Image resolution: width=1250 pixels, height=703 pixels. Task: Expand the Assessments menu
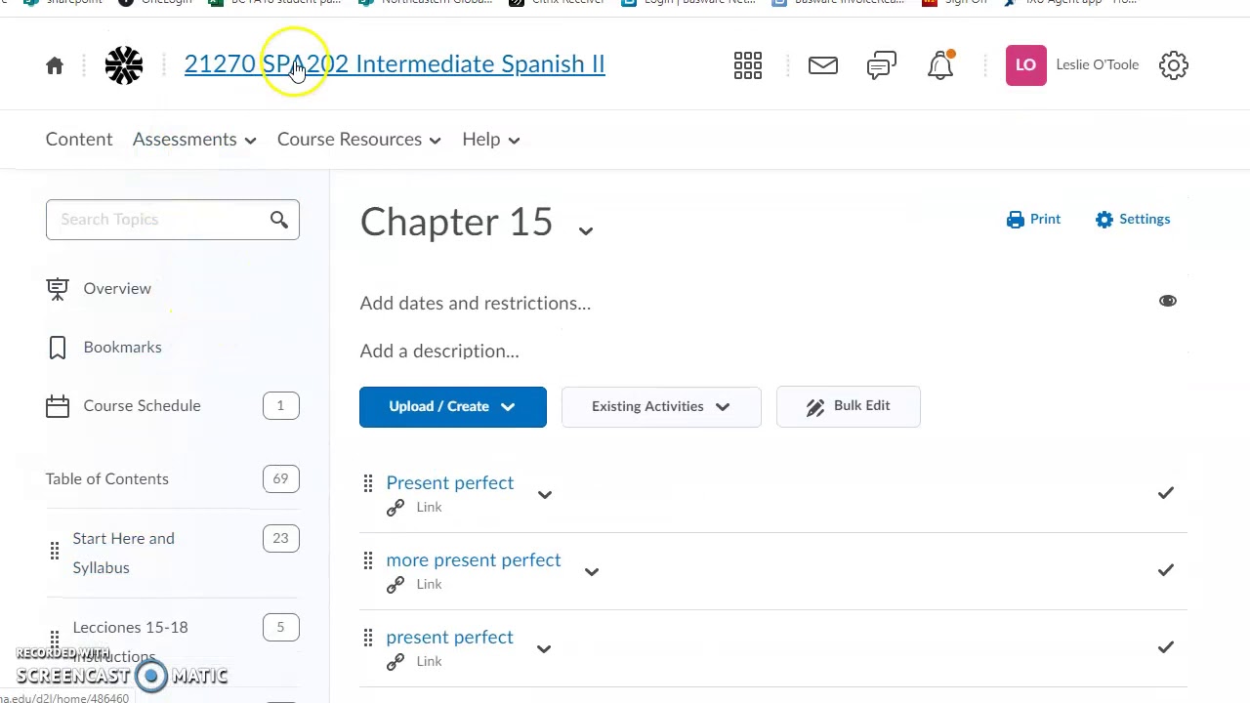click(194, 140)
